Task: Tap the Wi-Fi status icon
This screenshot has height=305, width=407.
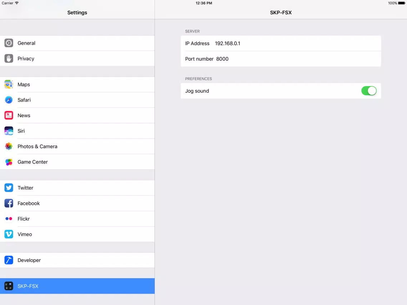Action: (17, 3)
